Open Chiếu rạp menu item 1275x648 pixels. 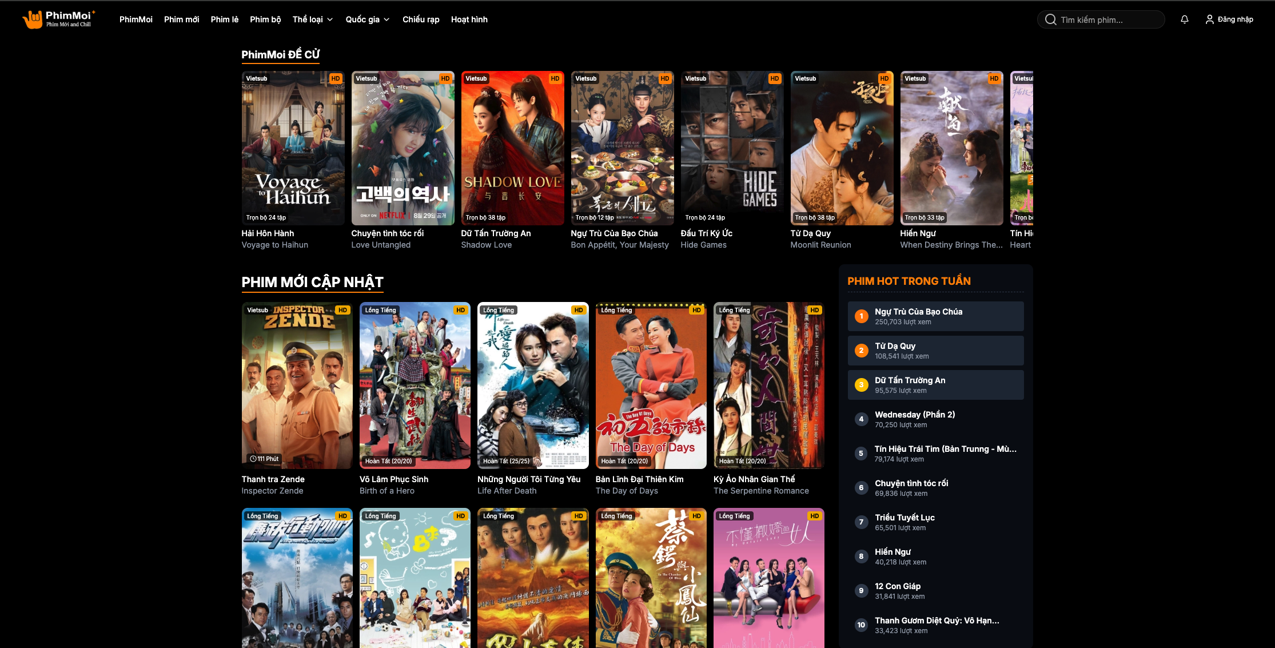[421, 19]
